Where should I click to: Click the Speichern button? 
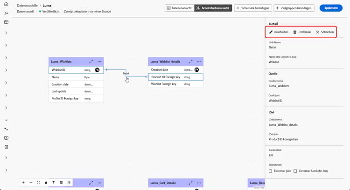click(x=331, y=8)
